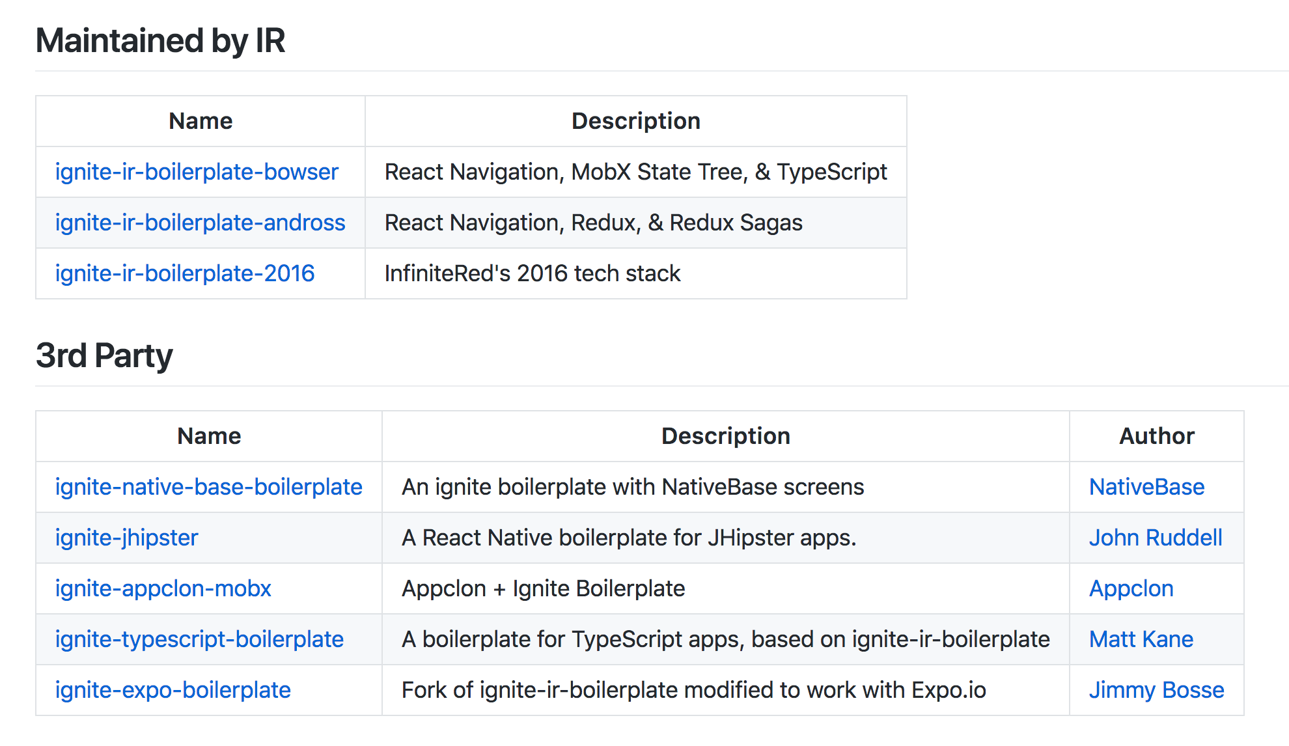The height and width of the screenshot is (746, 1289).
Task: Open the ignite-typescript-boilerplate link
Action: pos(199,639)
